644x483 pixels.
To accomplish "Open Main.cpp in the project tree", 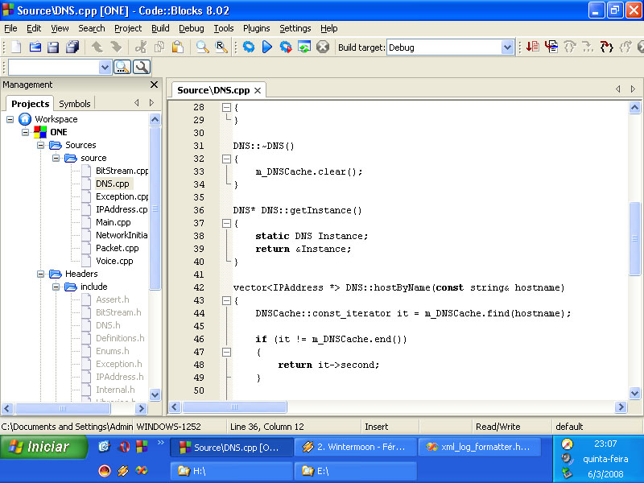I will point(113,222).
